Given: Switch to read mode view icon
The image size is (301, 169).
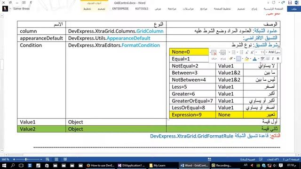Looking at the screenshot, I should [65, 159].
